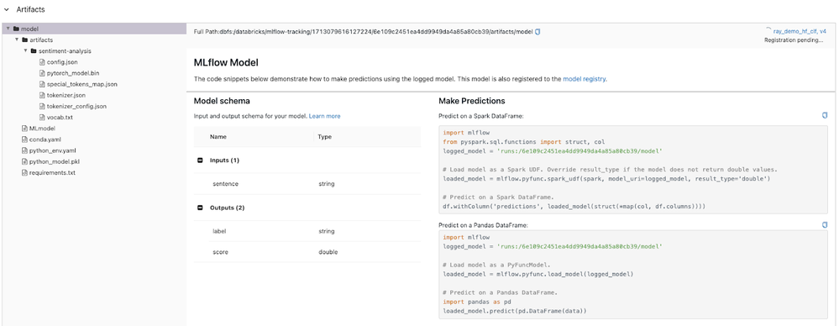This screenshot has width=839, height=326.
Task: Collapse the sentiment-analysis folder arrow
Action: click(25, 51)
